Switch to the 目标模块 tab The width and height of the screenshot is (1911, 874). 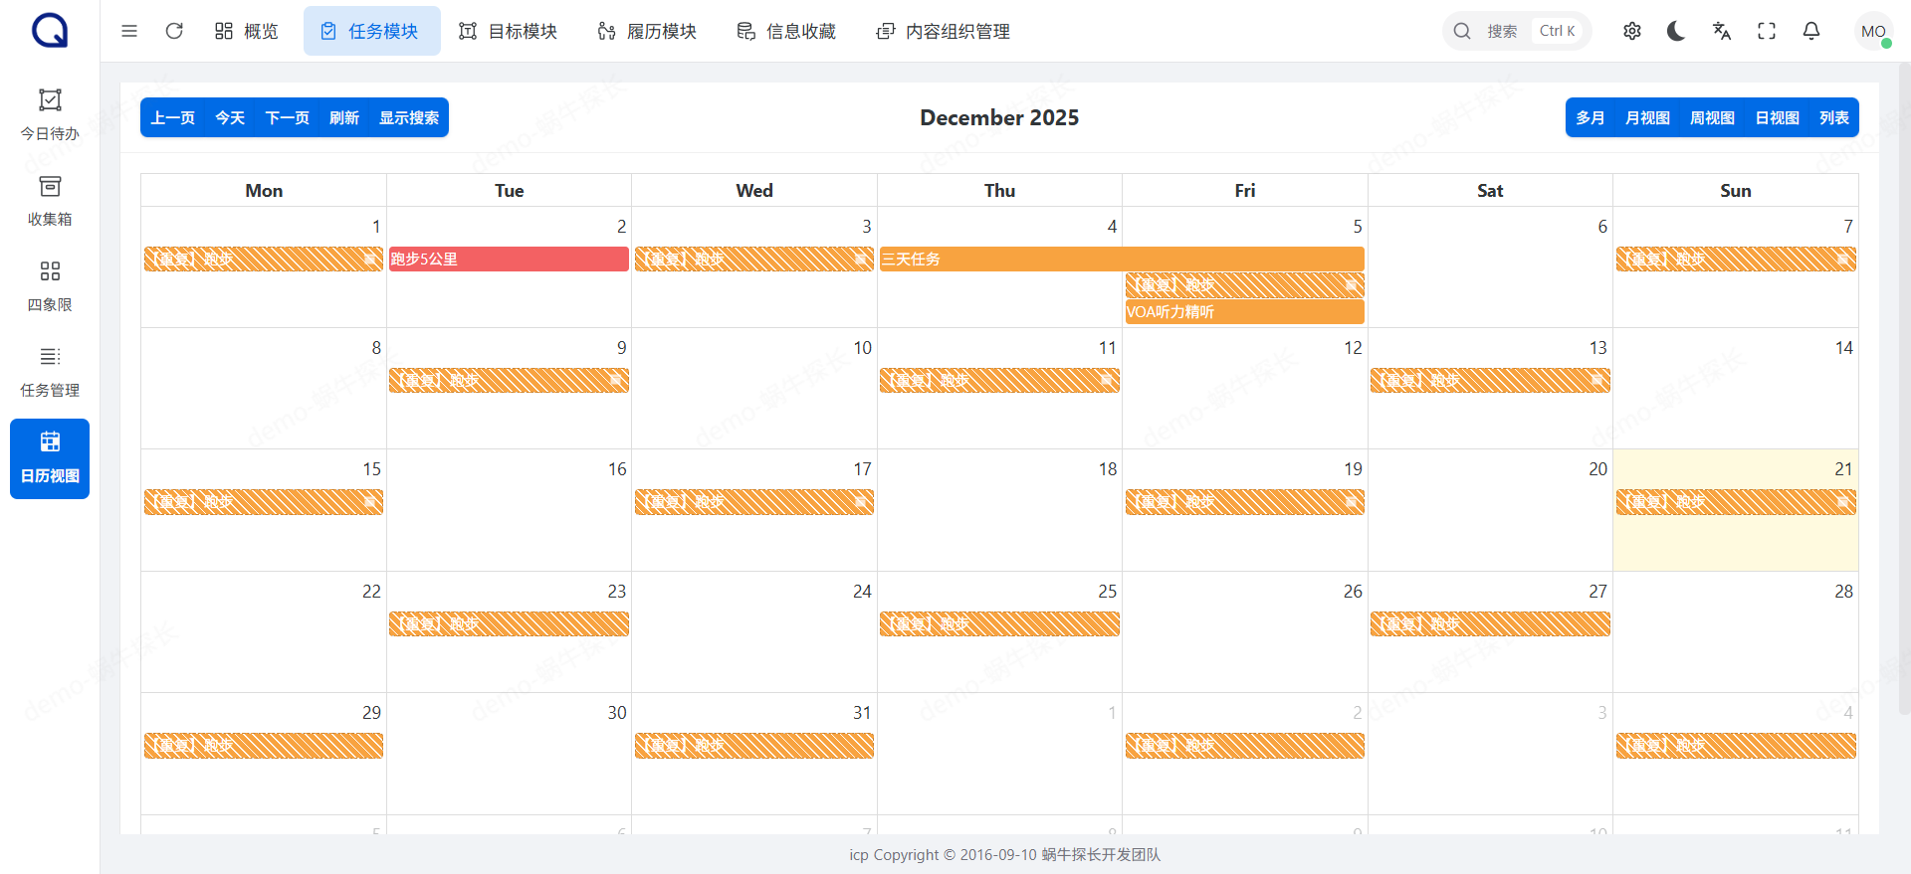coord(508,31)
